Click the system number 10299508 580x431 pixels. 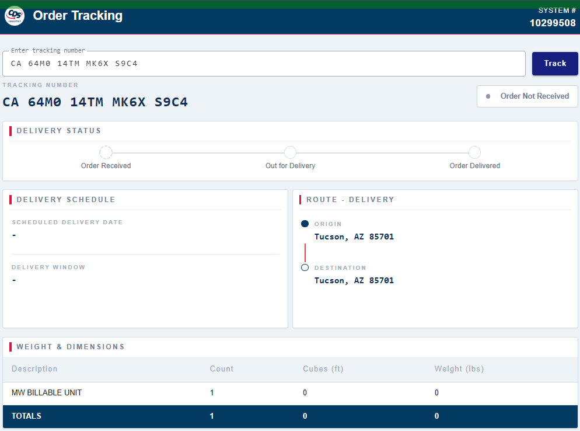[553, 23]
